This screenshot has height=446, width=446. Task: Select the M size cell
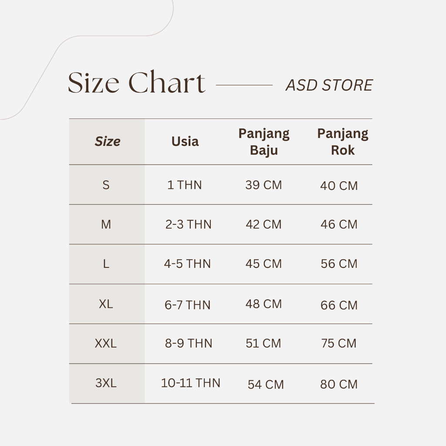[x=106, y=224]
